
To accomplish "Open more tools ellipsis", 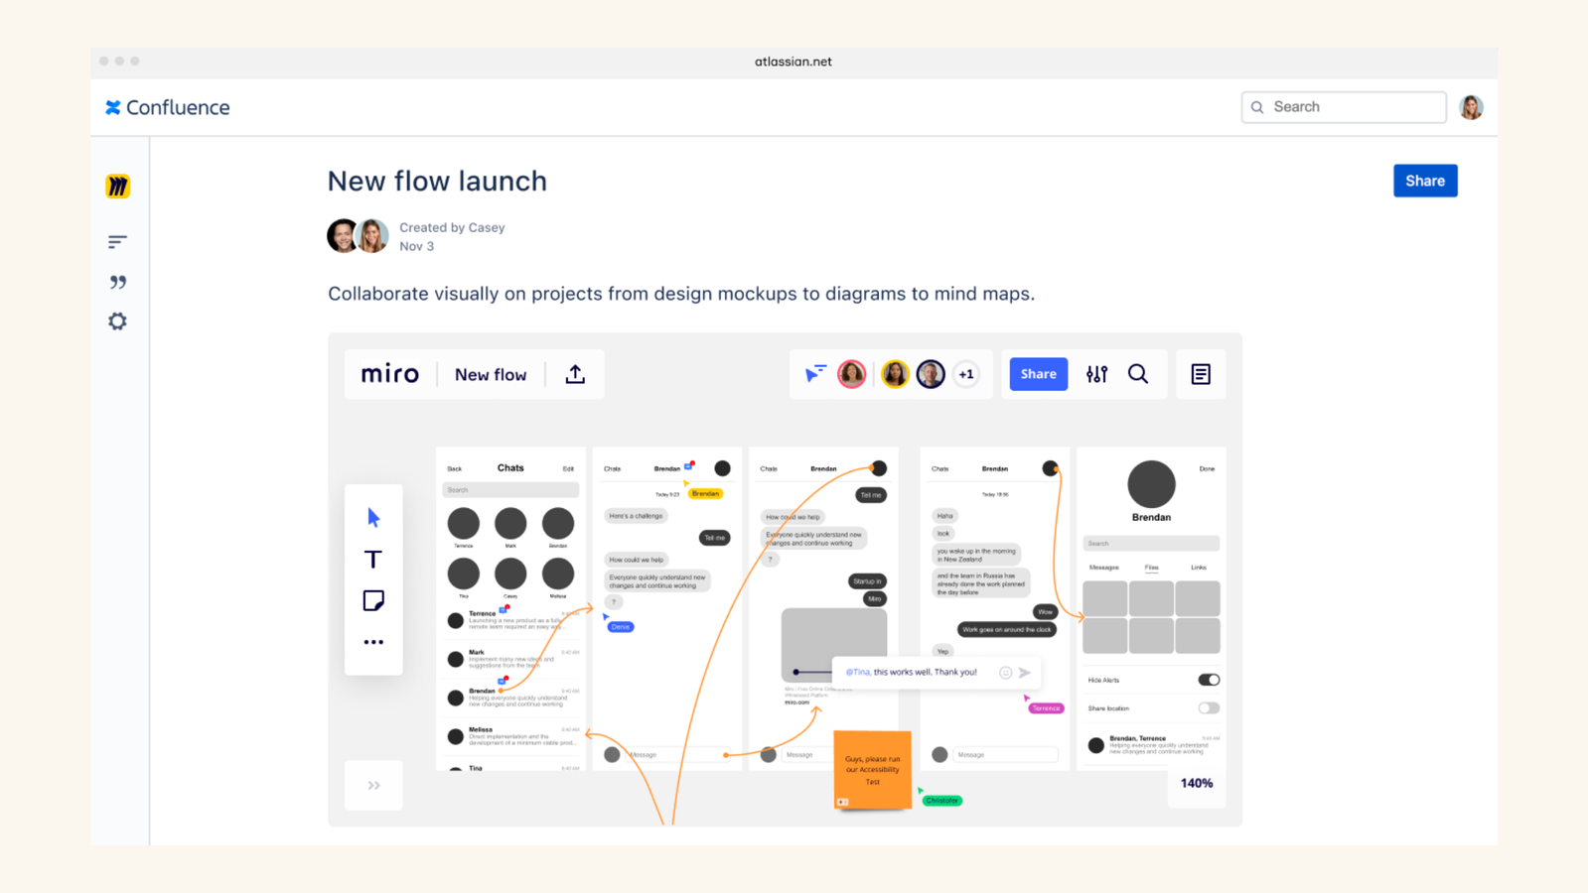I will point(373,642).
